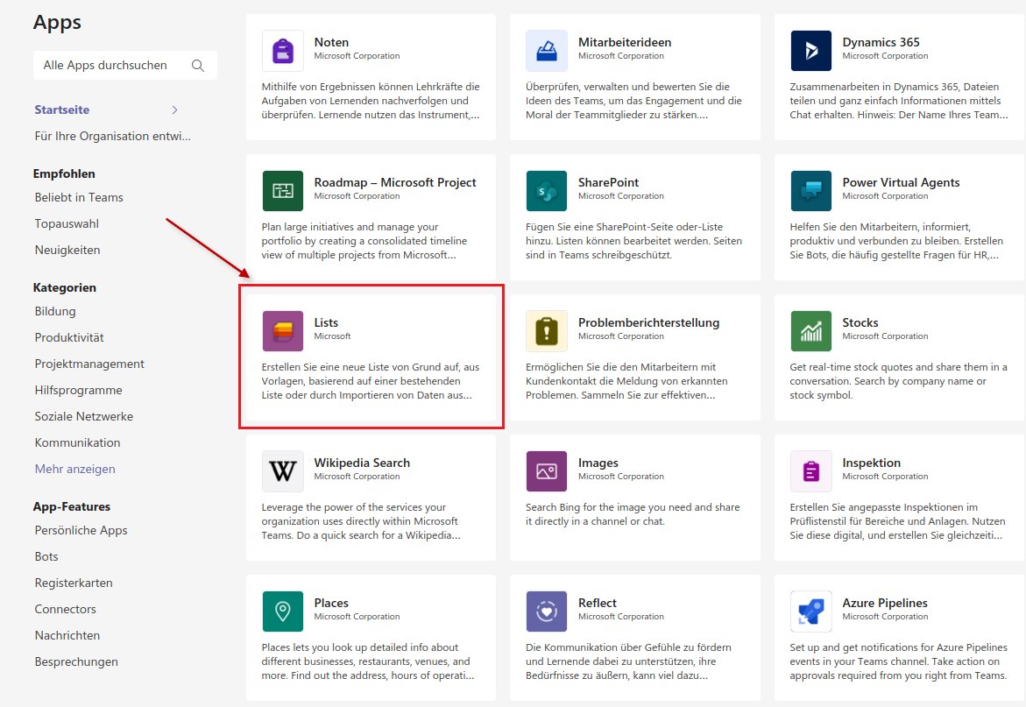Image resolution: width=1026 pixels, height=707 pixels.
Task: Open the Images app title
Action: [598, 463]
